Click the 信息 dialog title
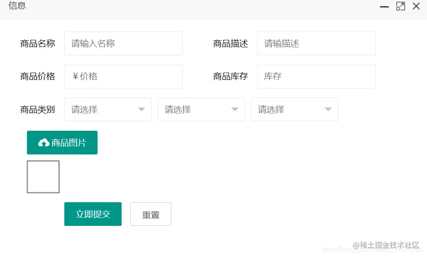Viewport: 427px width, 257px height. (17, 6)
